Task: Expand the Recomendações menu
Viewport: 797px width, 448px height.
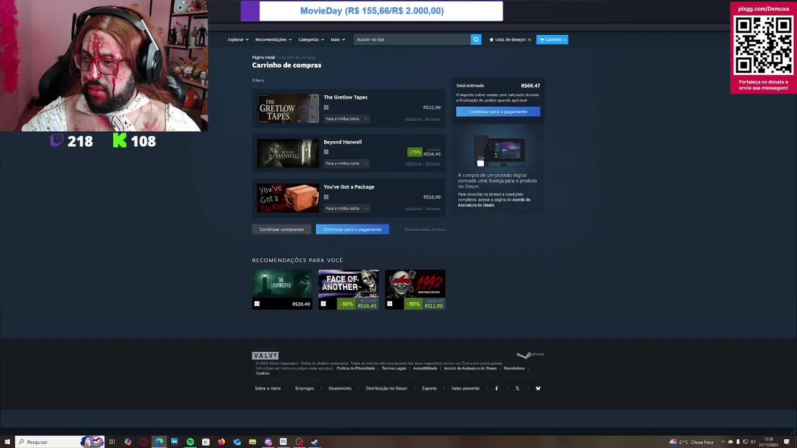Action: [x=273, y=39]
